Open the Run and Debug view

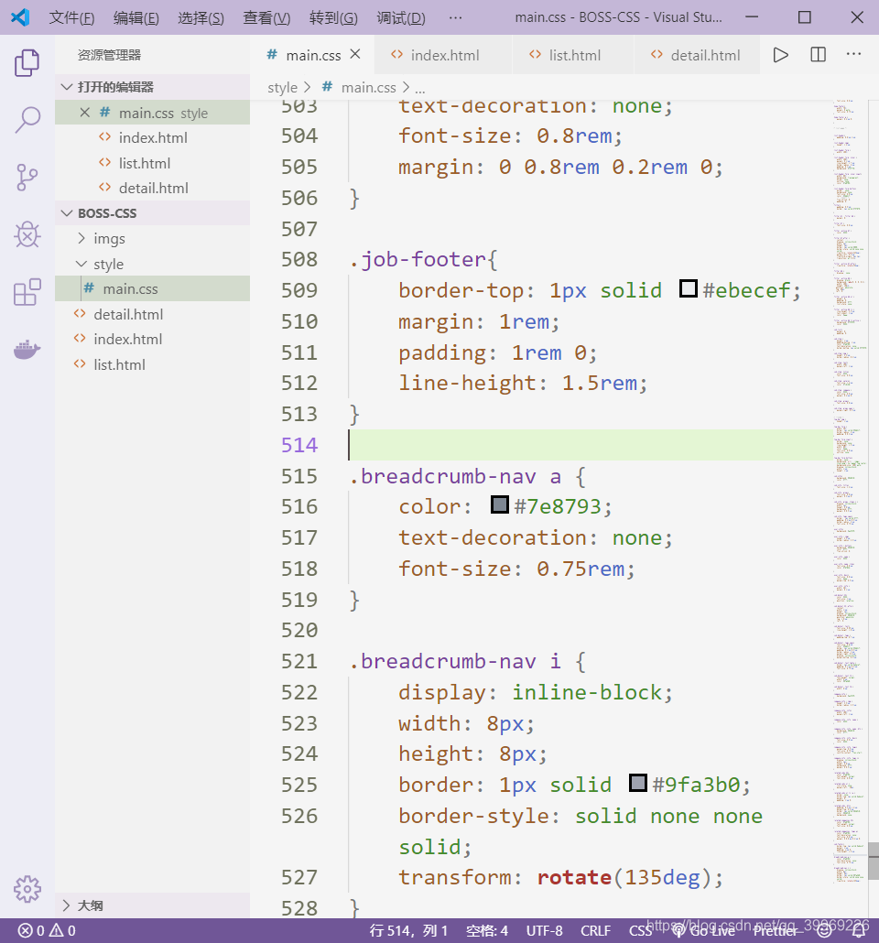(x=27, y=235)
